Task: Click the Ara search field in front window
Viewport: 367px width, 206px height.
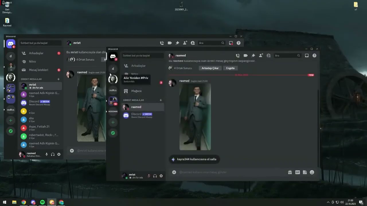Action: click(288, 56)
